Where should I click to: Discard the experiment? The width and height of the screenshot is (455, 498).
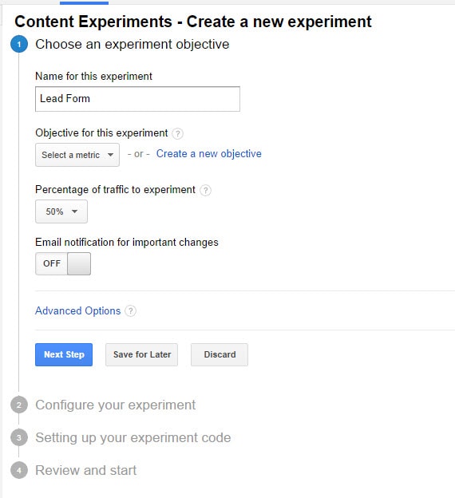tap(220, 354)
